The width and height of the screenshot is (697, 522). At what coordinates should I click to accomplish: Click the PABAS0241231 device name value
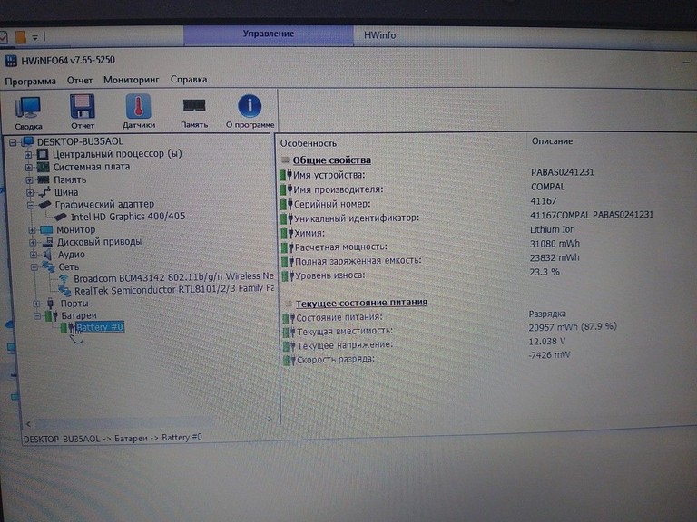click(563, 172)
